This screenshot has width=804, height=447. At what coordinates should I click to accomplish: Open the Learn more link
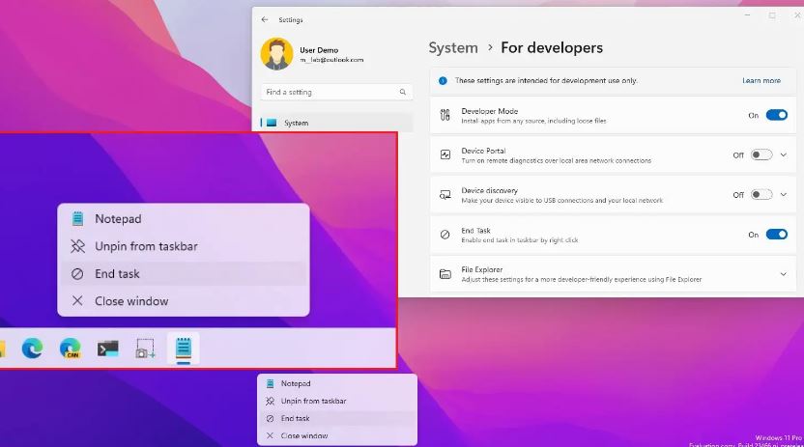click(x=761, y=81)
